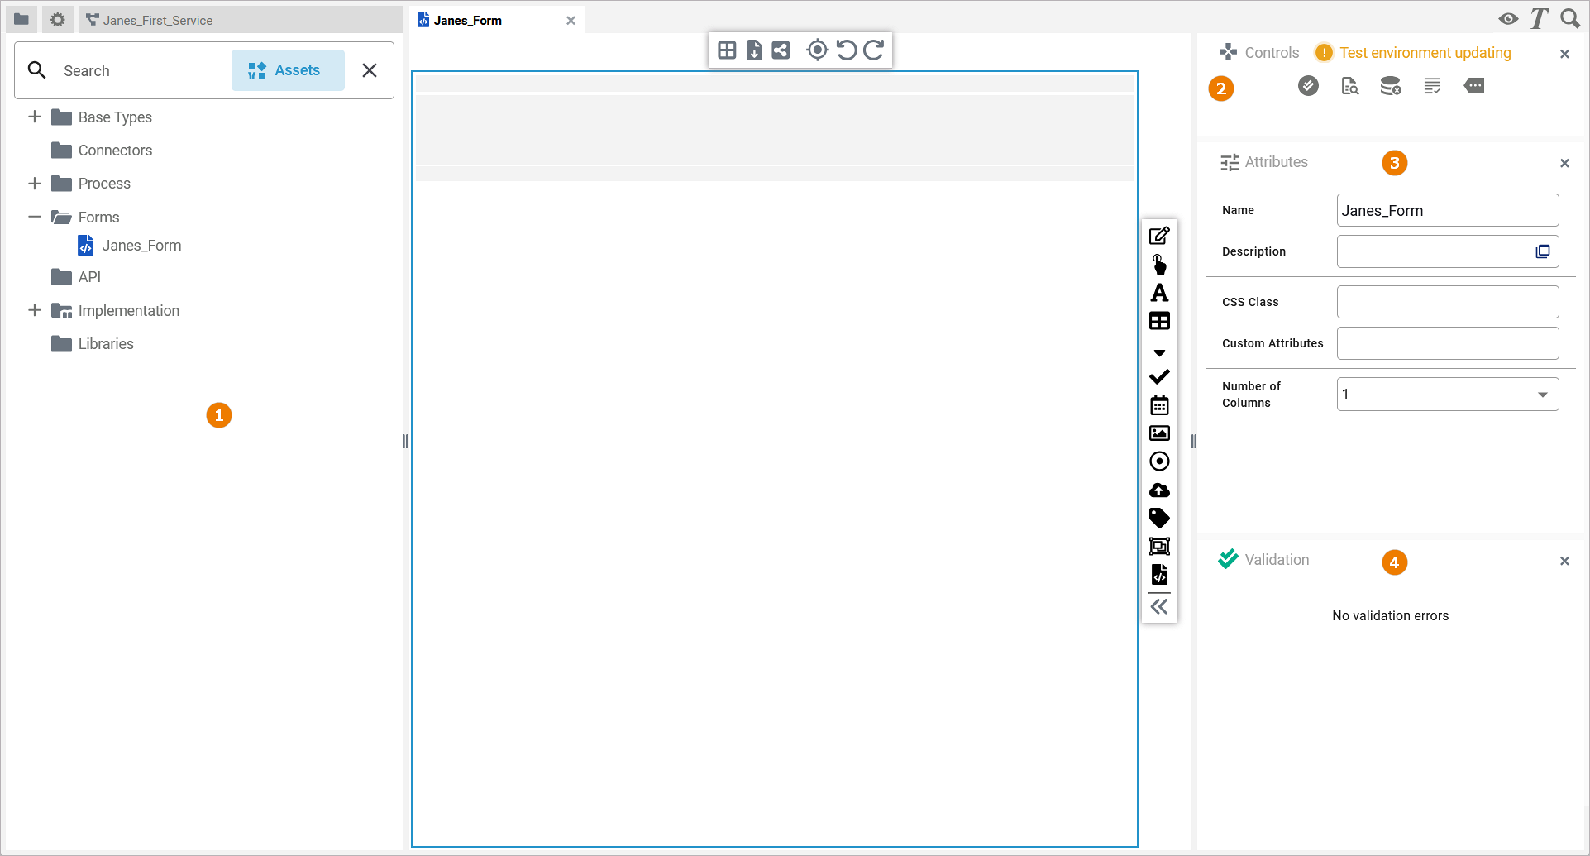
Task: Select the Text control tool in the vertical toolbar
Action: (1159, 293)
